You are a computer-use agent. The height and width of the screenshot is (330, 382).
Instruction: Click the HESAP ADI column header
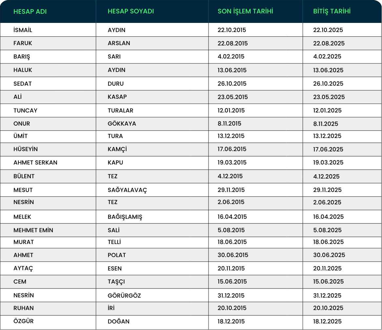[30, 11]
